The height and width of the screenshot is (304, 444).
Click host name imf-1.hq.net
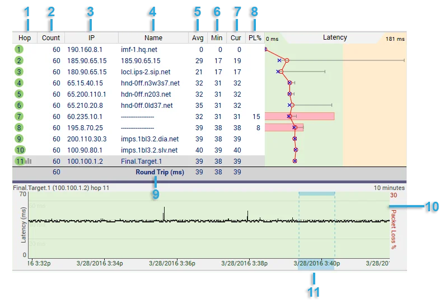click(x=139, y=50)
